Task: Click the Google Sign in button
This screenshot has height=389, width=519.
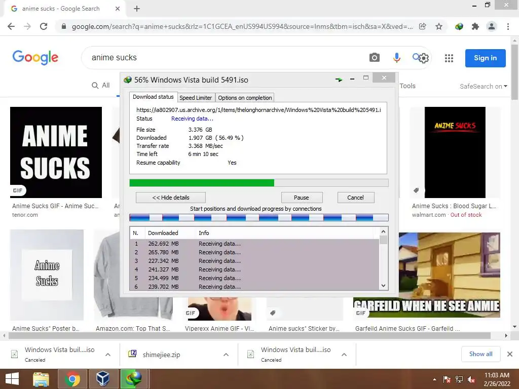Action: (x=485, y=58)
